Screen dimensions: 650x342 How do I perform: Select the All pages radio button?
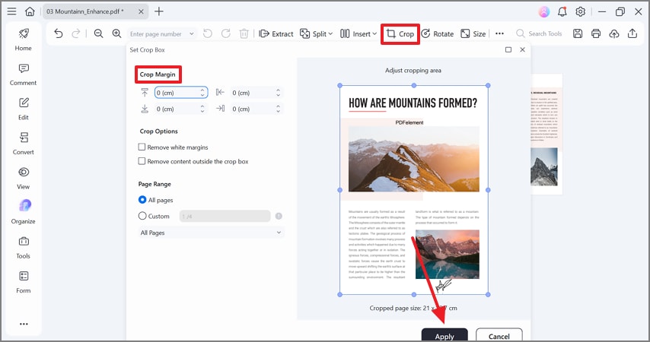click(x=142, y=200)
